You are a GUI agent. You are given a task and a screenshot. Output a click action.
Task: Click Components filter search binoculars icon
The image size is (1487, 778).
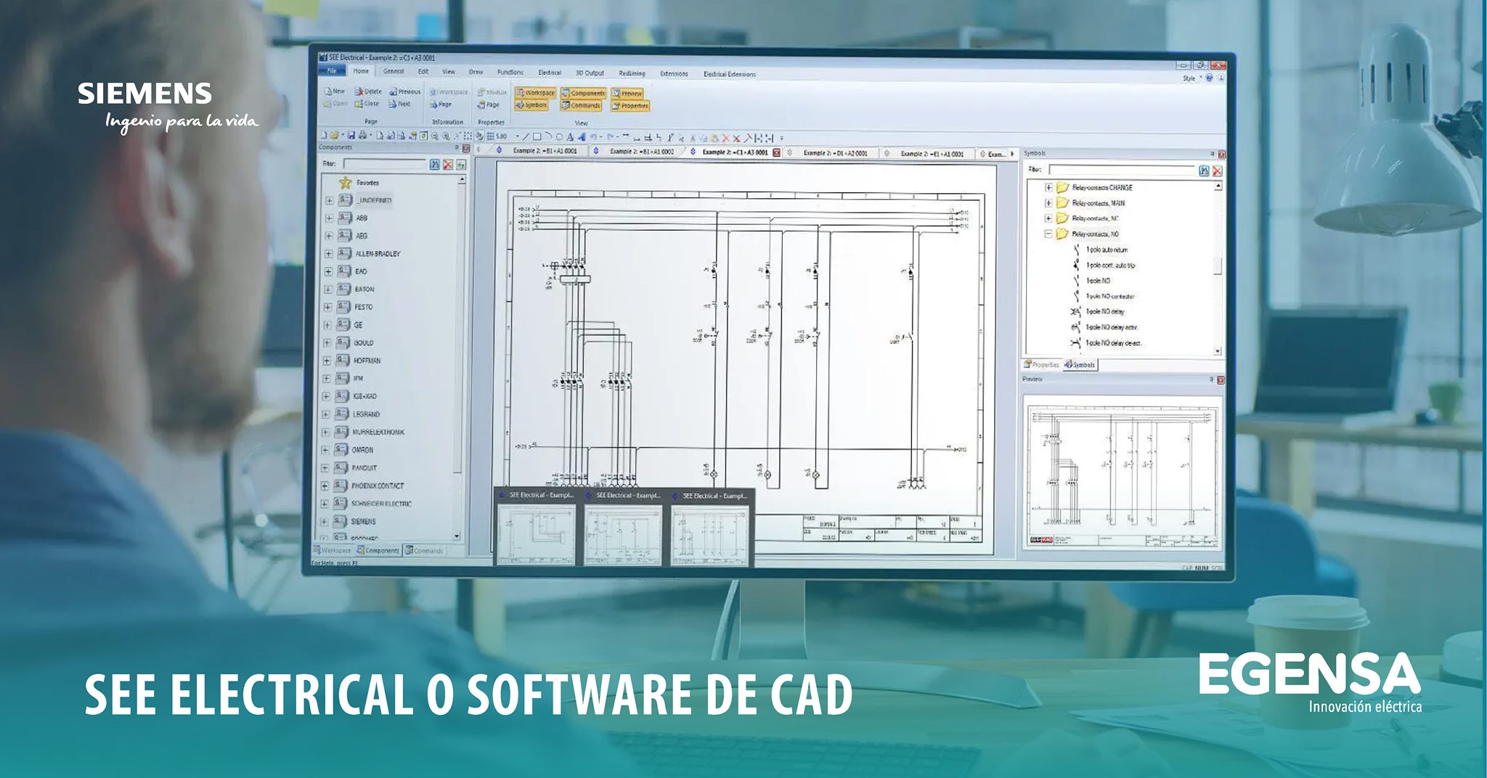click(435, 164)
